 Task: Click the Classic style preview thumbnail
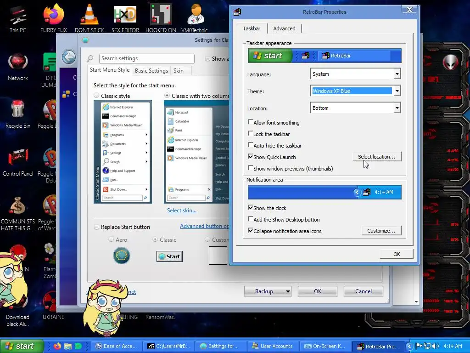[123, 152]
